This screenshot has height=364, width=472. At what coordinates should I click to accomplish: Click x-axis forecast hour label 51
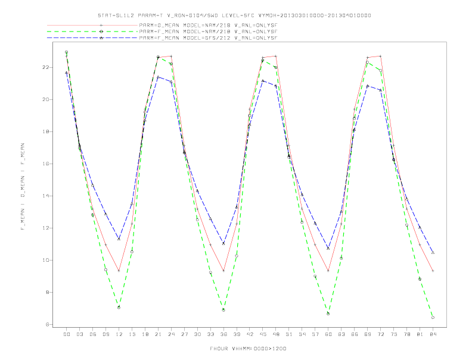click(x=289, y=334)
